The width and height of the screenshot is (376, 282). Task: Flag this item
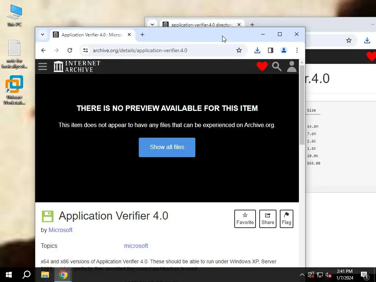[286, 219]
